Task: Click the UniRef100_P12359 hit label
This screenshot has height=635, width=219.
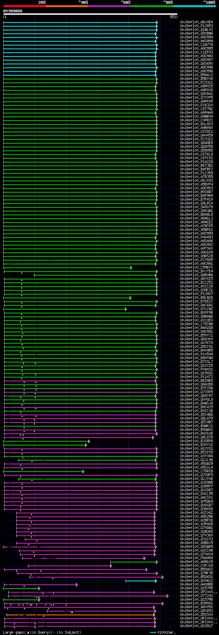Action: tap(196, 173)
